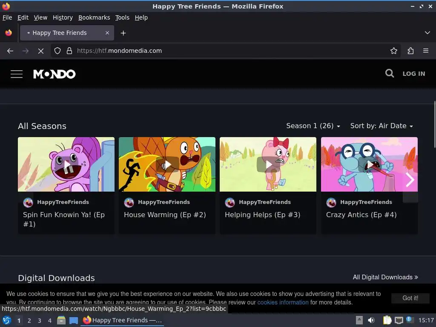Open the Firefox application menu

click(425, 51)
